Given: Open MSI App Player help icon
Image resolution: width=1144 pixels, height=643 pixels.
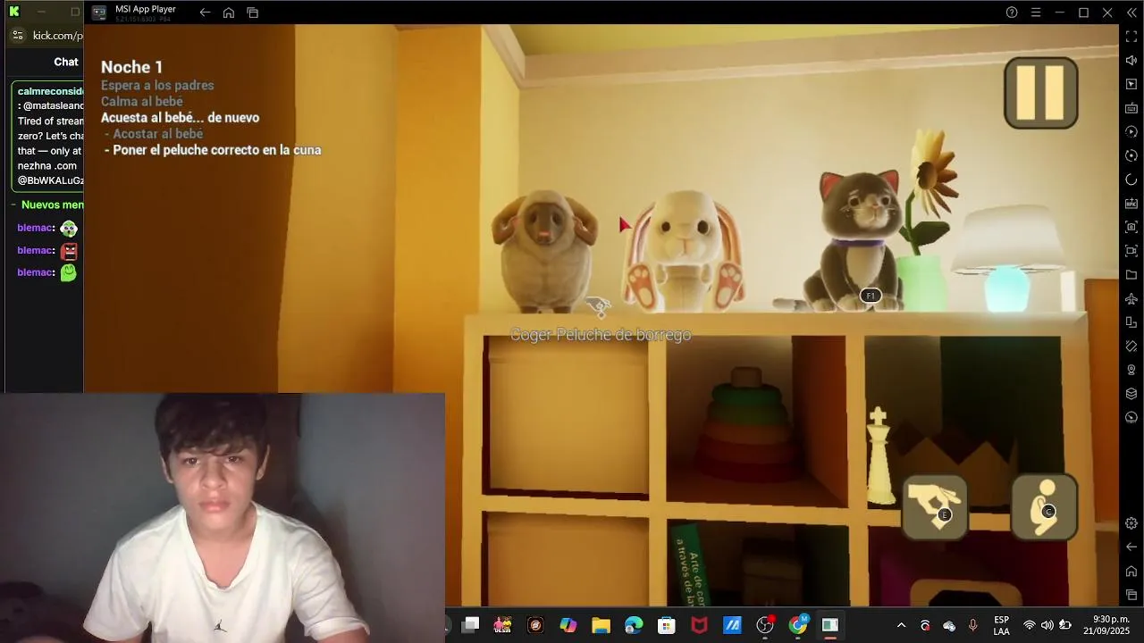Looking at the screenshot, I should pos(1012,13).
